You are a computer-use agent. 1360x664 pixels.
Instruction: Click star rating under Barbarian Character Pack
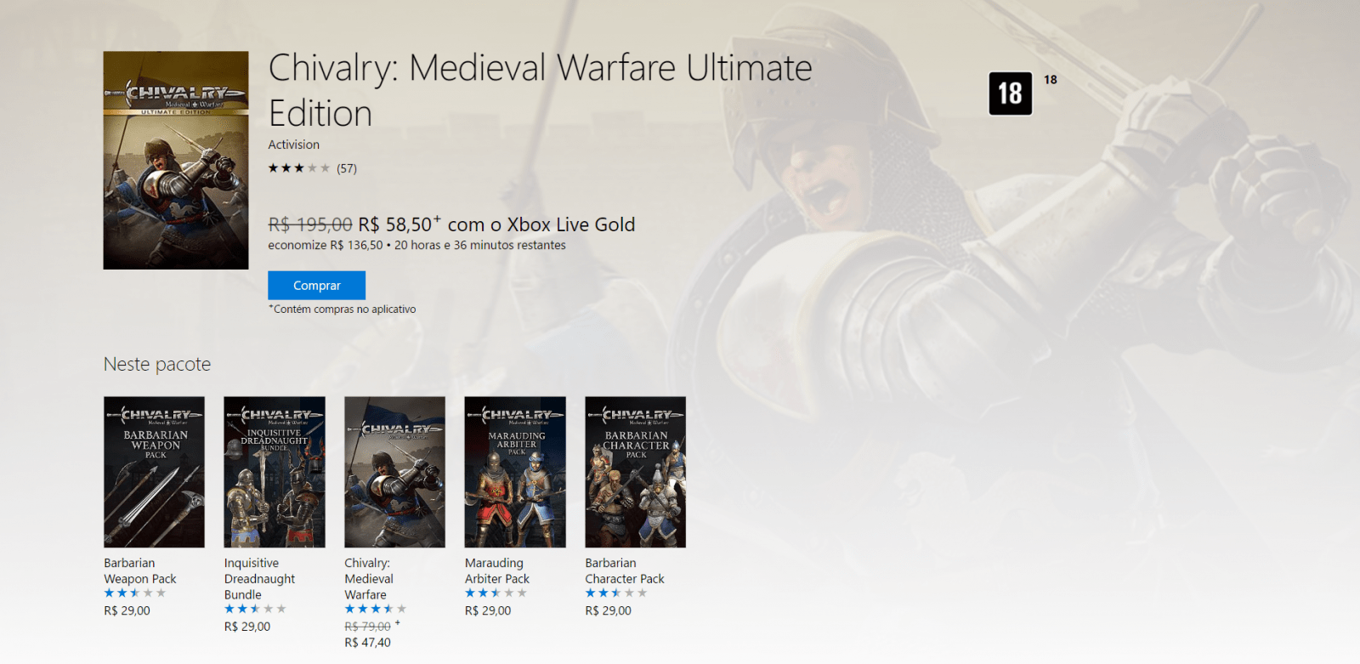[x=615, y=593]
